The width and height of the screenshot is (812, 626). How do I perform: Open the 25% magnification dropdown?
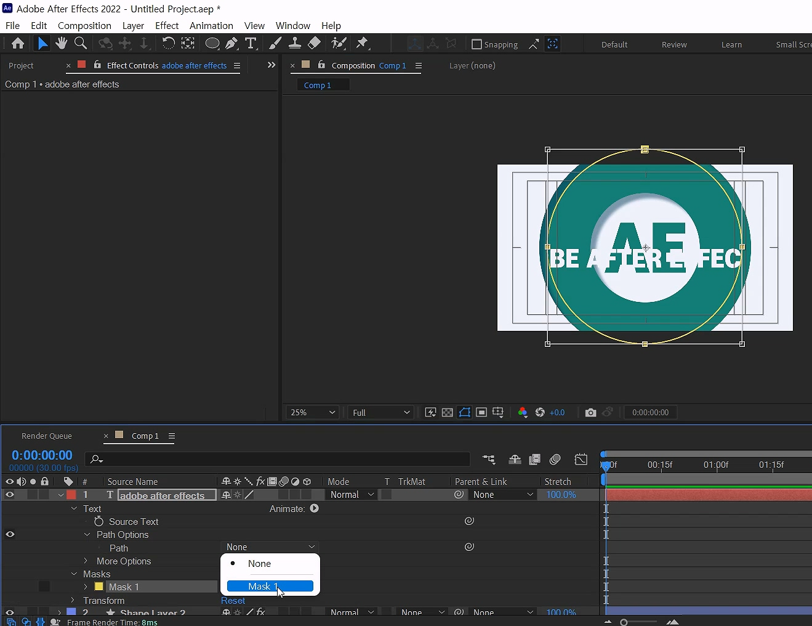(313, 412)
